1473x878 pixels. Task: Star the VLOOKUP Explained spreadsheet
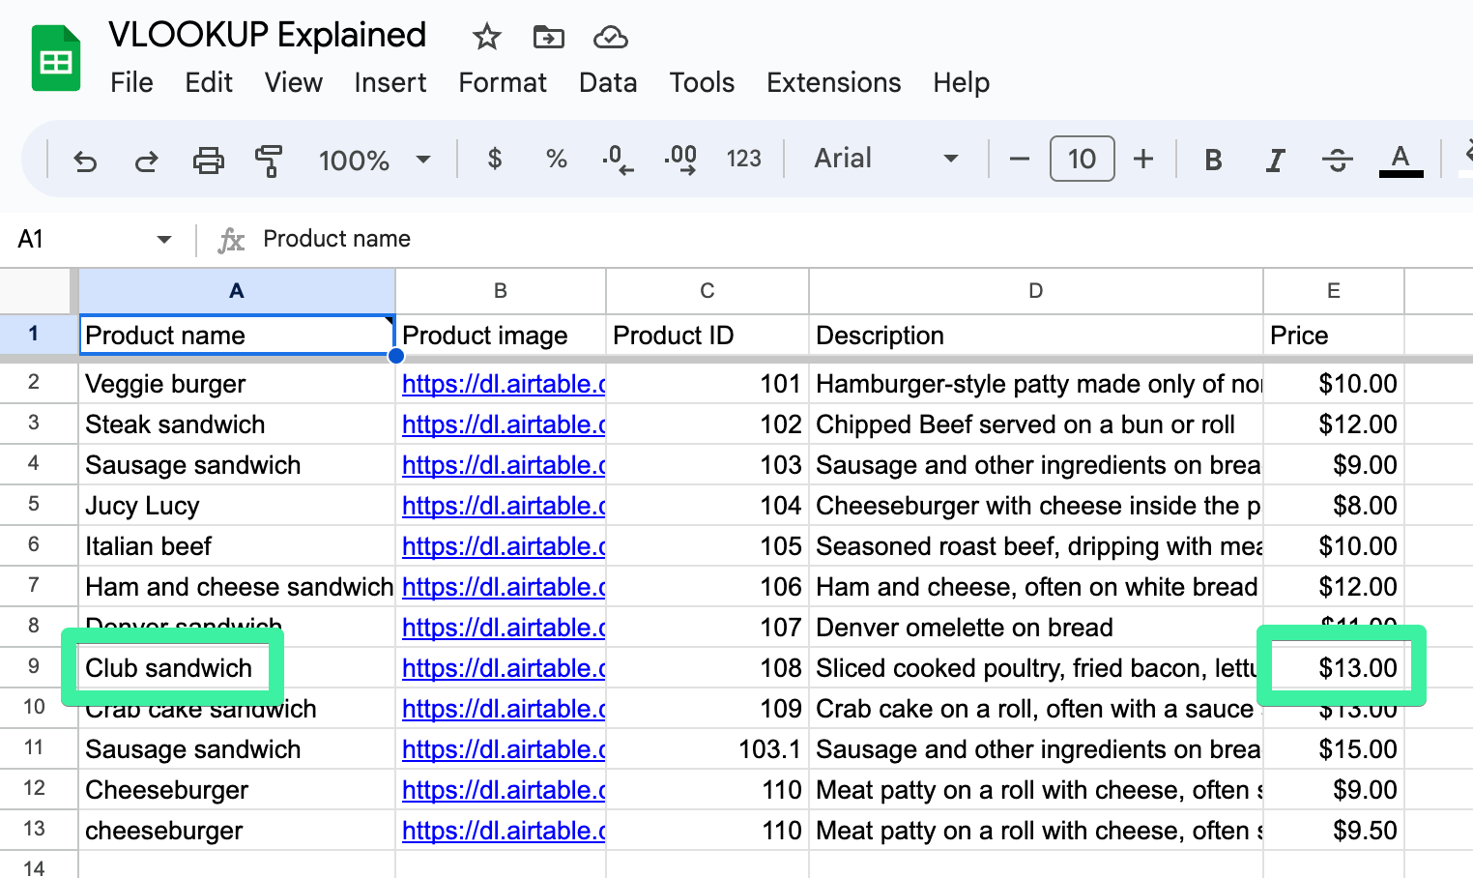tap(485, 37)
